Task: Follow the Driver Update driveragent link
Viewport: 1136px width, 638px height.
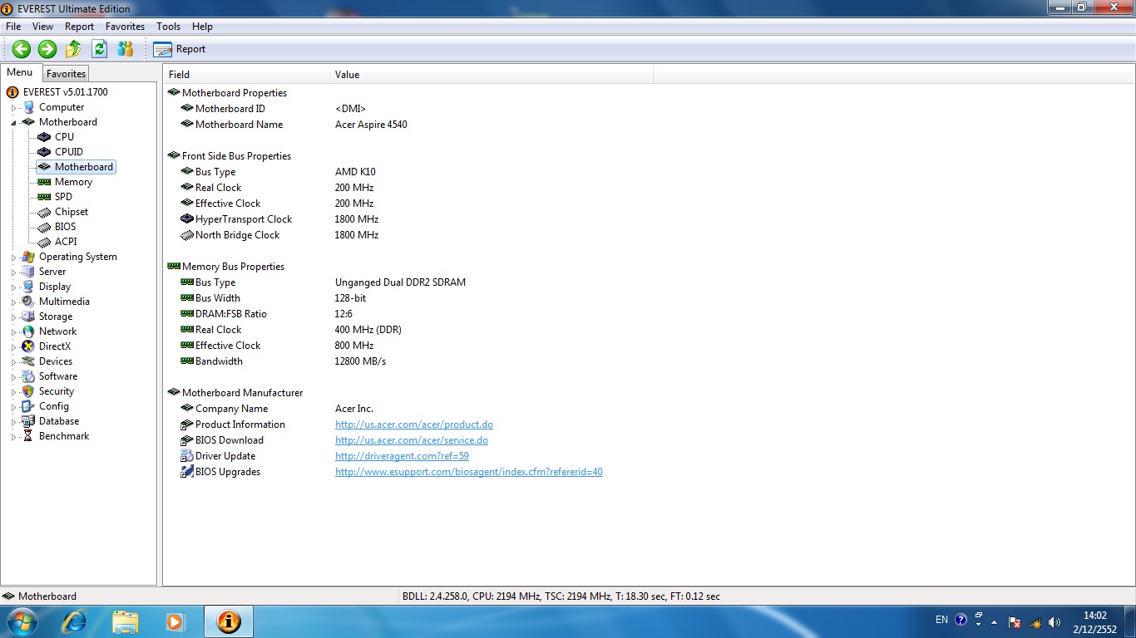Action: [402, 456]
